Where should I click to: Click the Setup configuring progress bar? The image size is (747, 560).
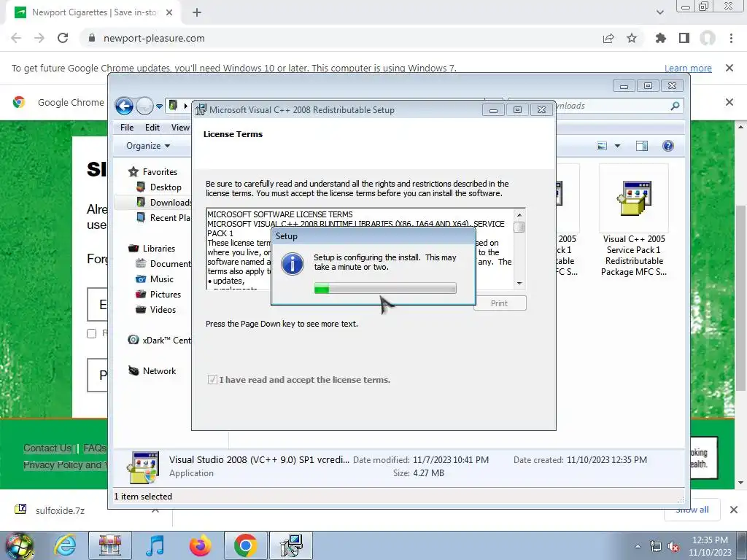385,288
